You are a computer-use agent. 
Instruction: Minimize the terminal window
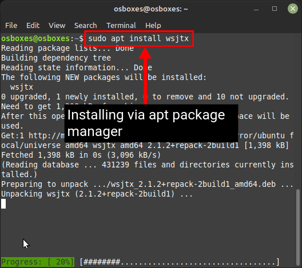pos(256,9)
